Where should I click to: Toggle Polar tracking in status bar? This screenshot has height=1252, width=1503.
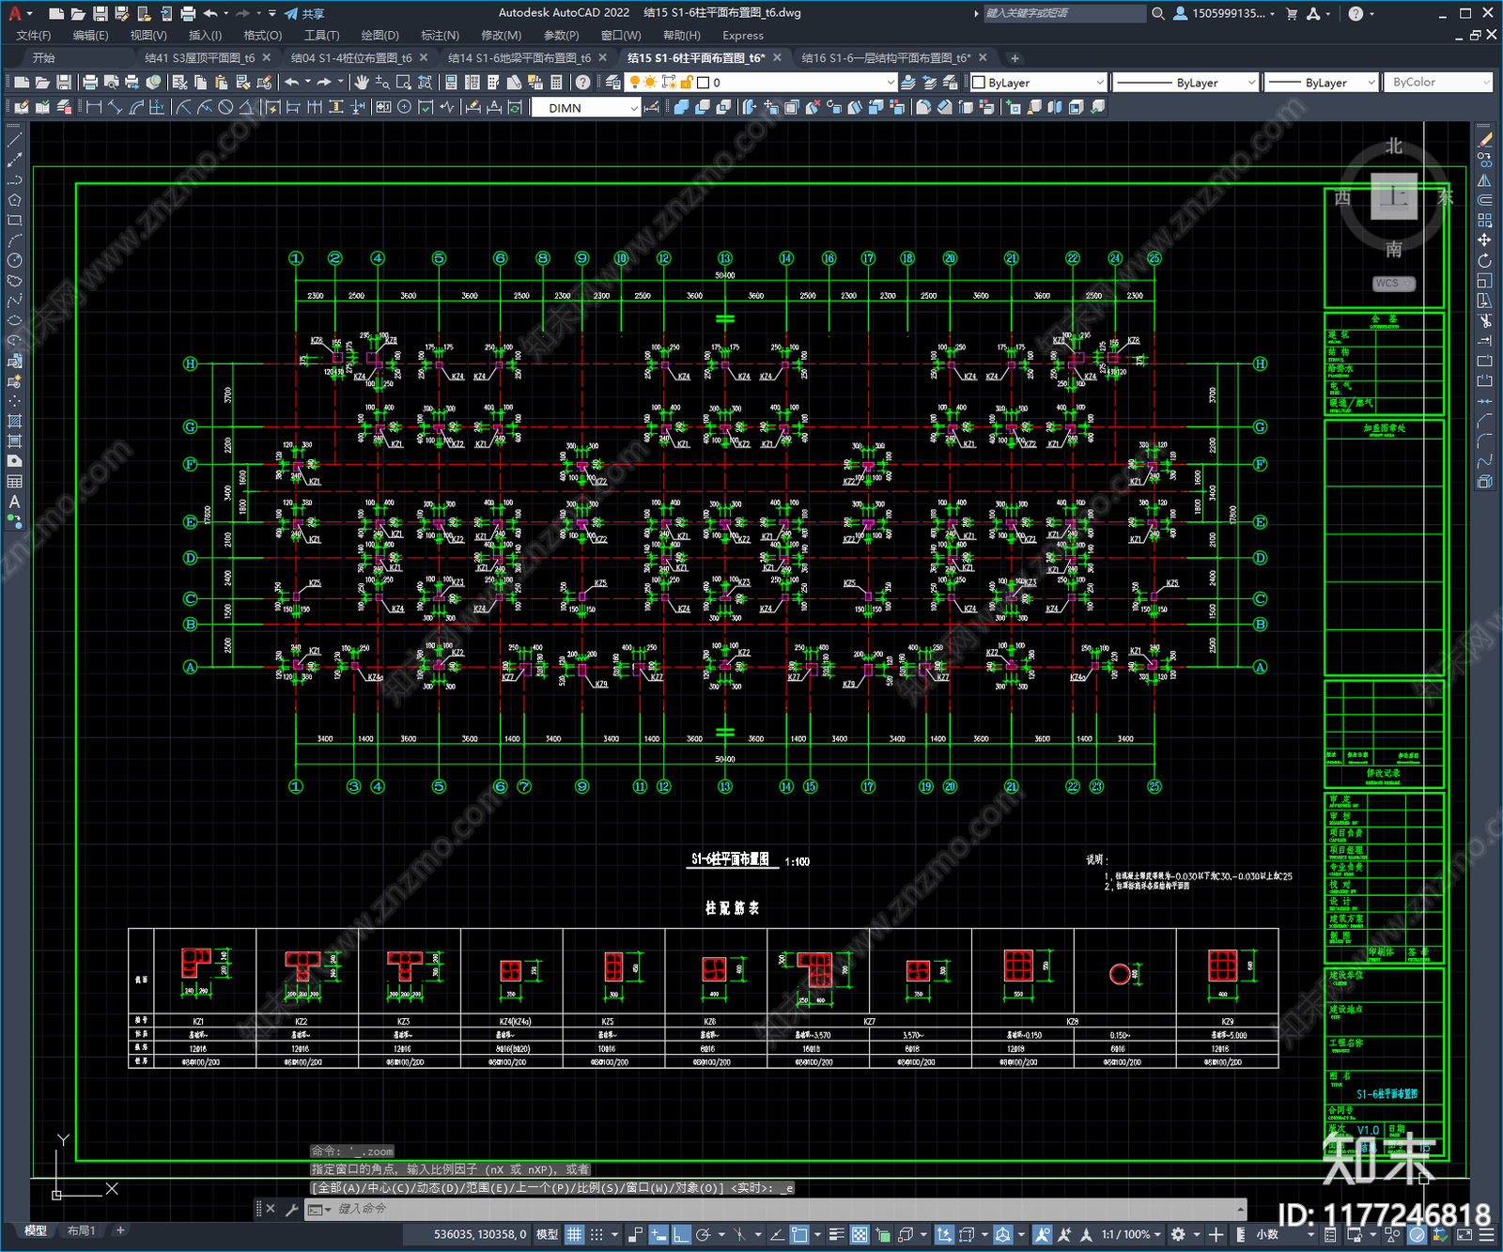pos(703,1234)
